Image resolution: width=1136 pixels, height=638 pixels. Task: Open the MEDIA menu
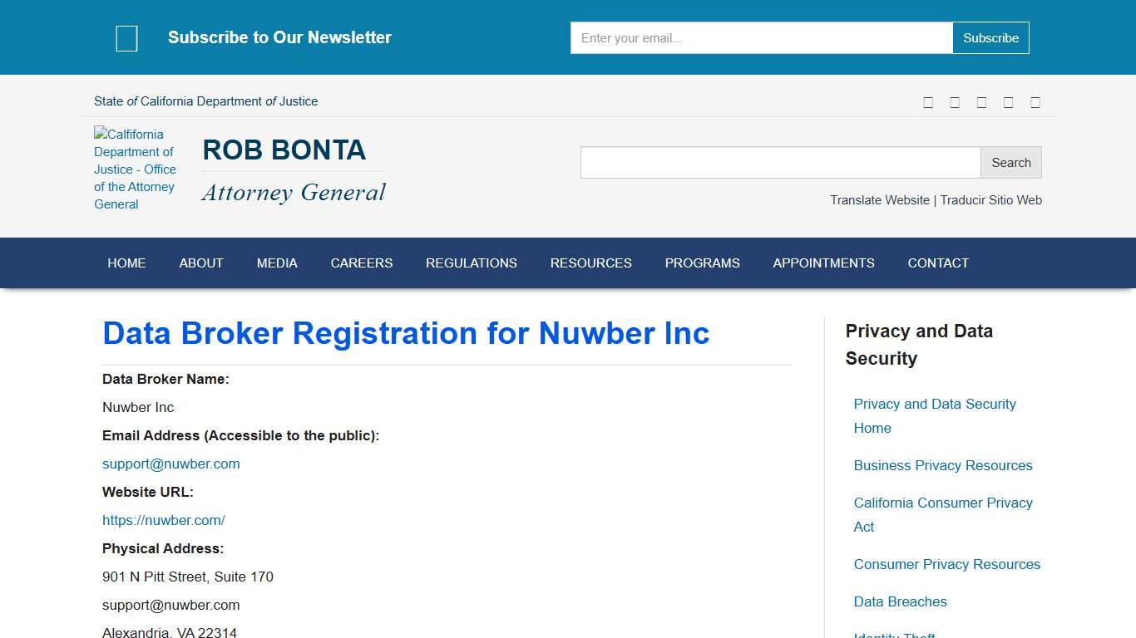click(277, 263)
